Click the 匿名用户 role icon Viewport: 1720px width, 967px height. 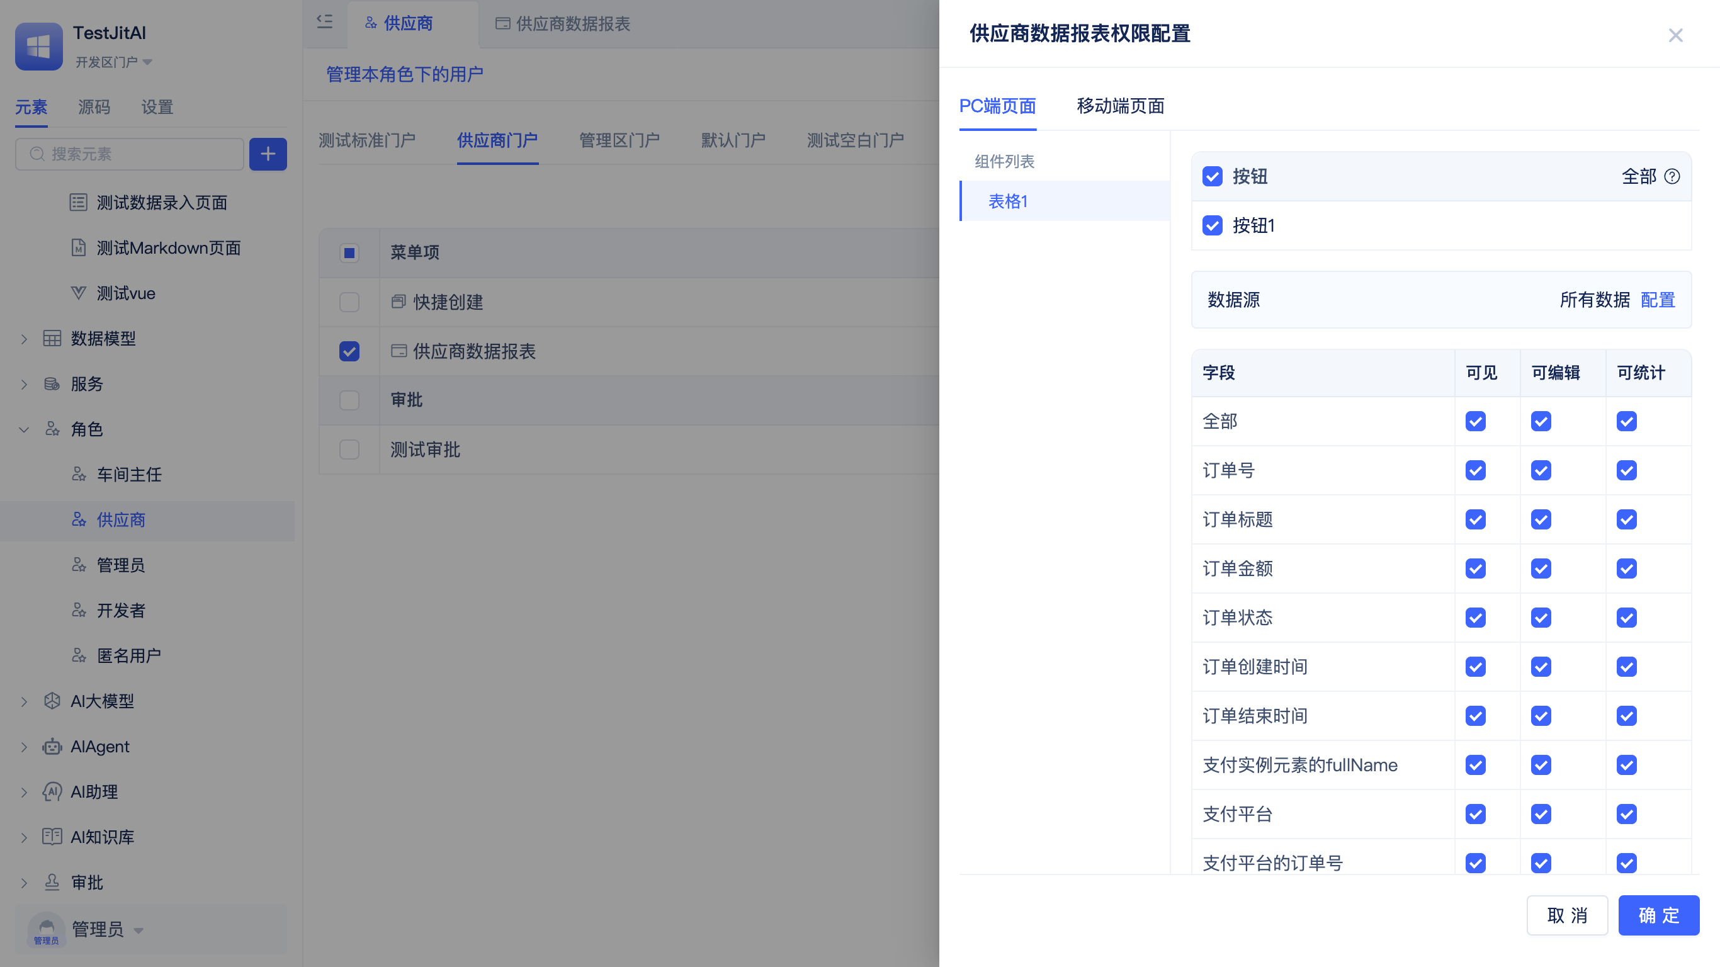[x=79, y=656]
